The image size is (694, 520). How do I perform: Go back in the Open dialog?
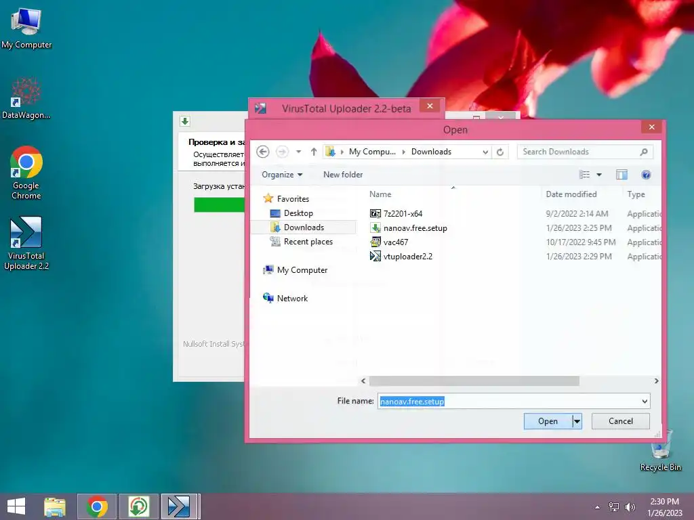[263, 152]
